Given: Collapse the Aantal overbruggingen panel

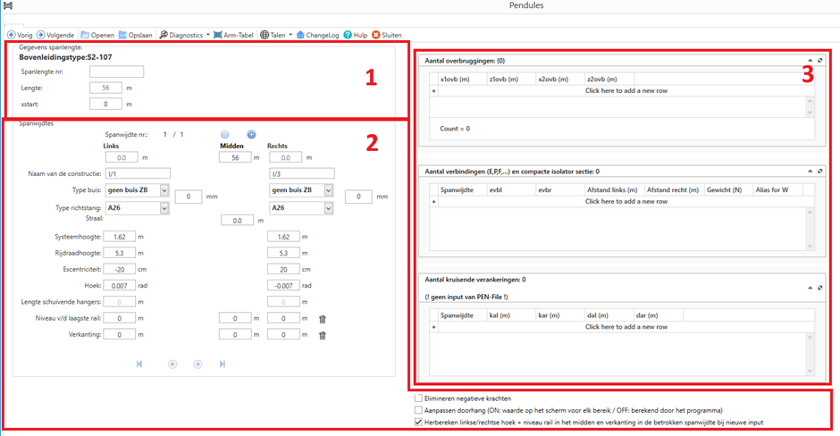Looking at the screenshot, I should tap(810, 61).
